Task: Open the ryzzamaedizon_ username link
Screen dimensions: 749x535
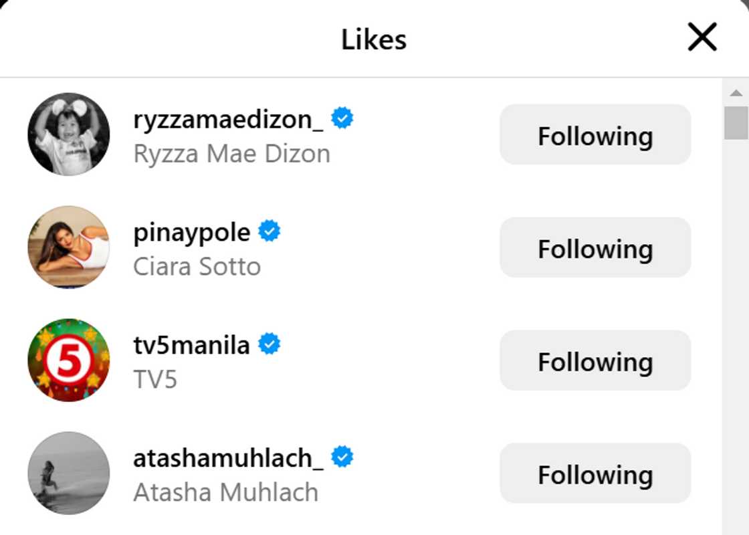Action: [228, 120]
